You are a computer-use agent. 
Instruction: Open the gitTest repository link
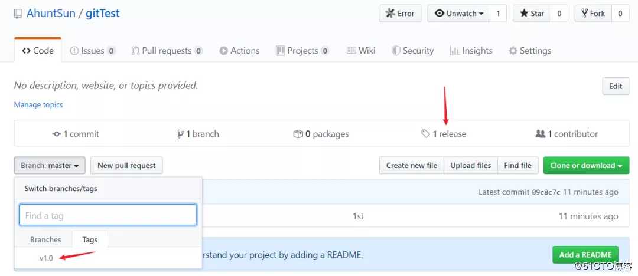point(103,14)
